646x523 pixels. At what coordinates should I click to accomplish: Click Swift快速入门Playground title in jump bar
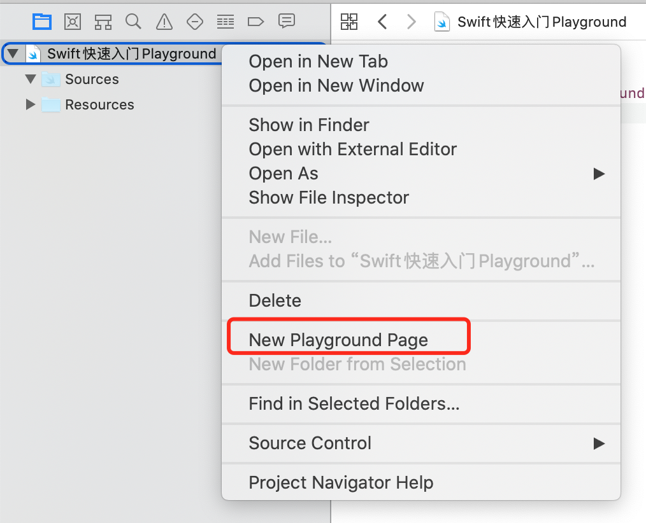point(542,22)
